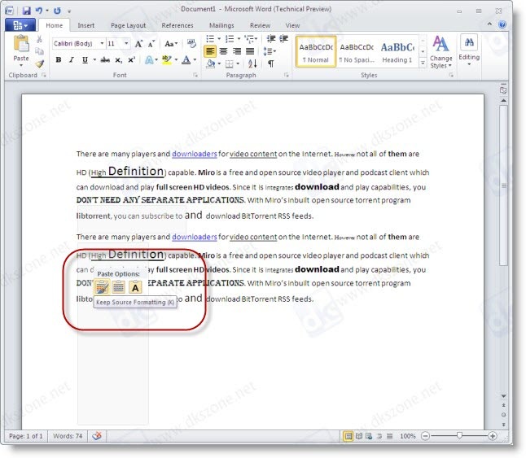Image resolution: width=526 pixels, height=458 pixels.
Task: Apply the No Spacing style
Action: tap(357, 51)
